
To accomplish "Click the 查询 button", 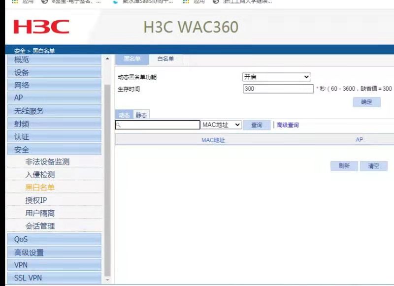I will point(257,125).
